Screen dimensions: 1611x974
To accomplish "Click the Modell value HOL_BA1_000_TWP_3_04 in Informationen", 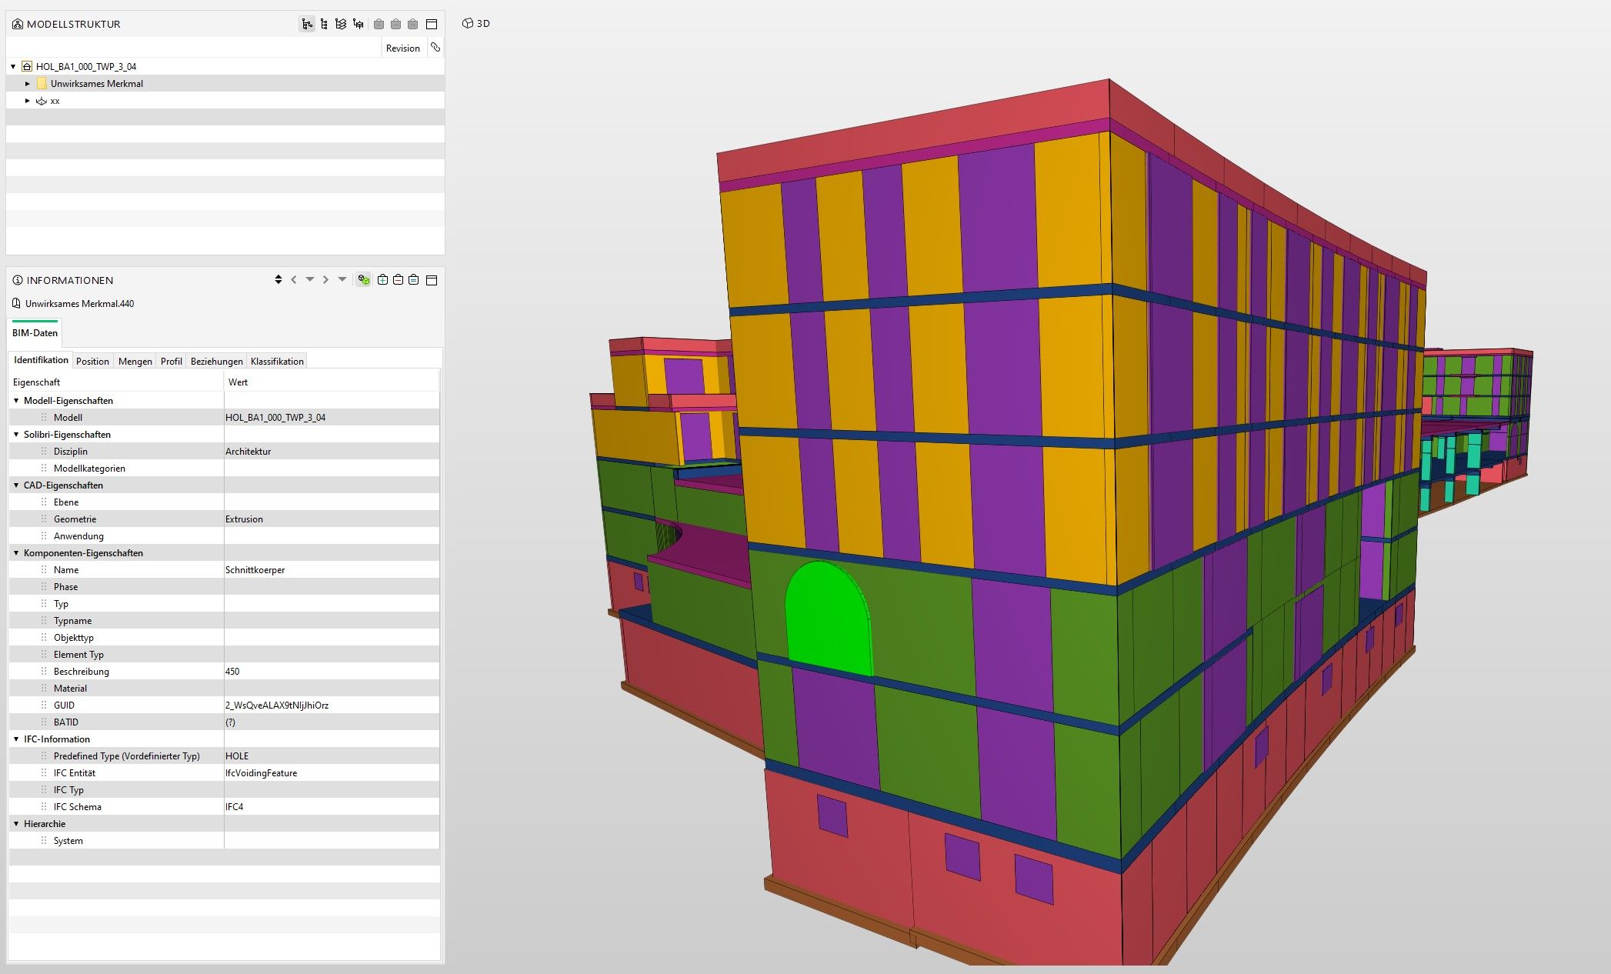I will 275,418.
